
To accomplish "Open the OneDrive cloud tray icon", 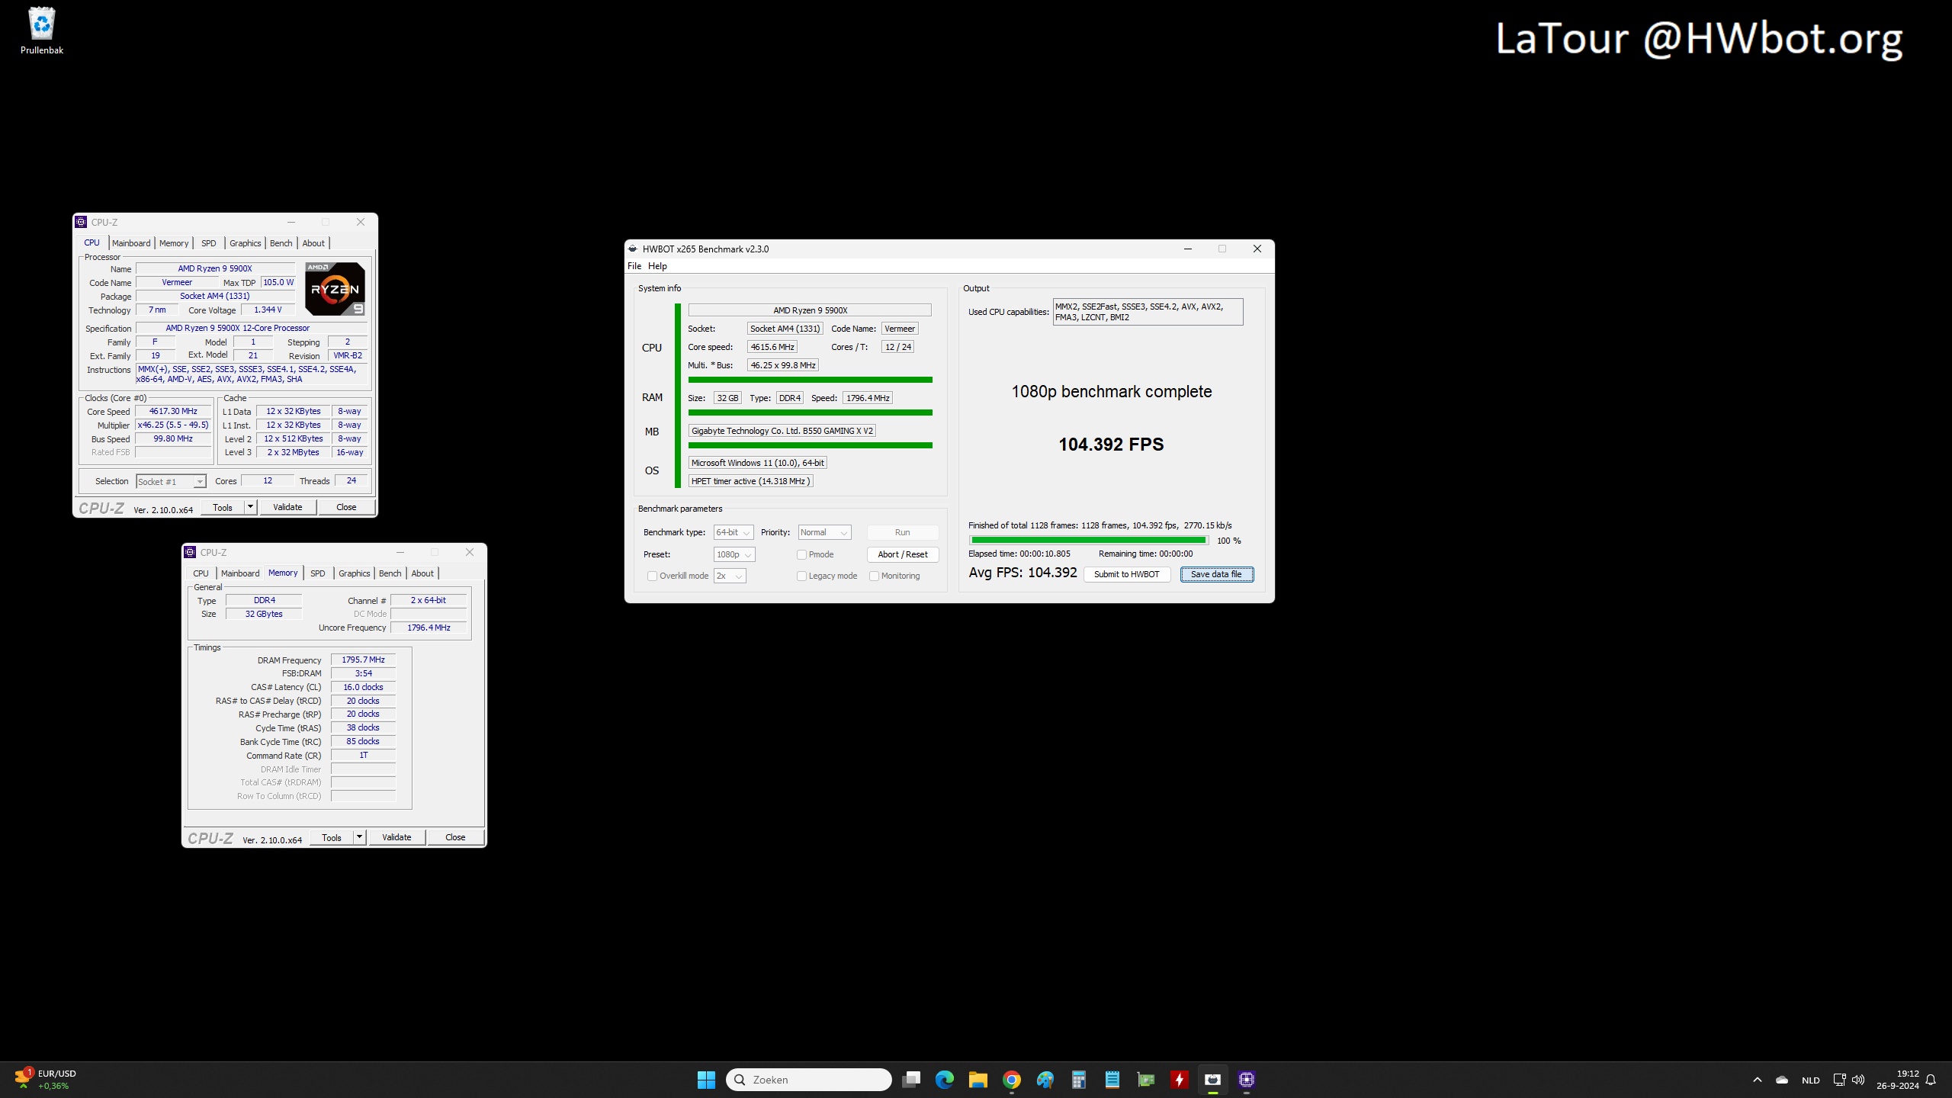I will 1782,1080.
